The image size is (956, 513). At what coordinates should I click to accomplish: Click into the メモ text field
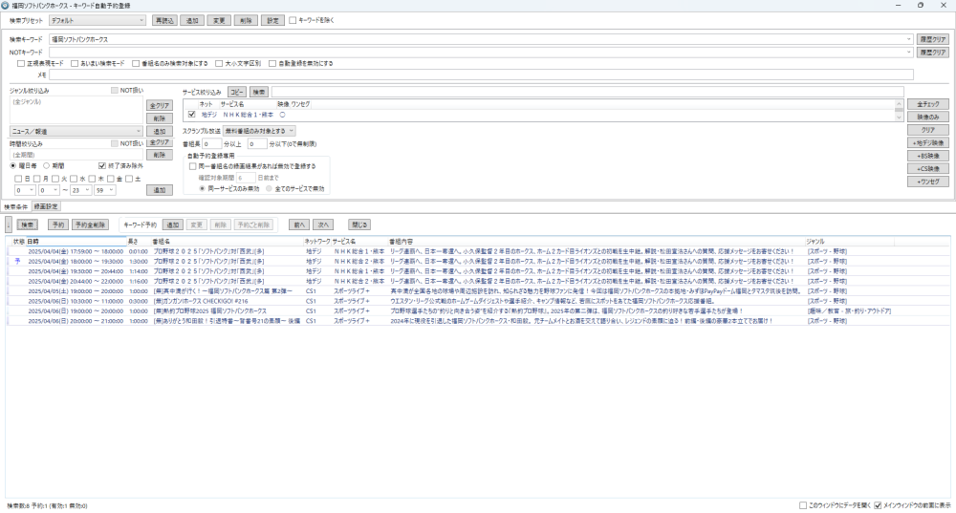(481, 75)
